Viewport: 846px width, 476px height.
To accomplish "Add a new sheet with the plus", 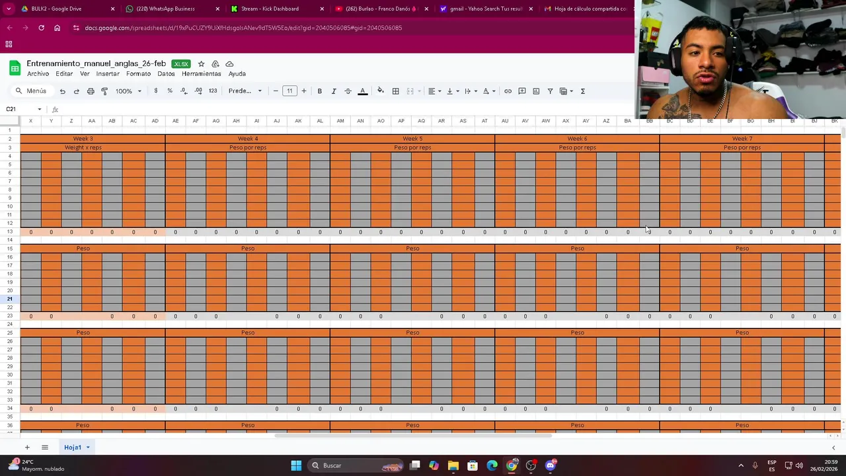I will (x=27, y=448).
